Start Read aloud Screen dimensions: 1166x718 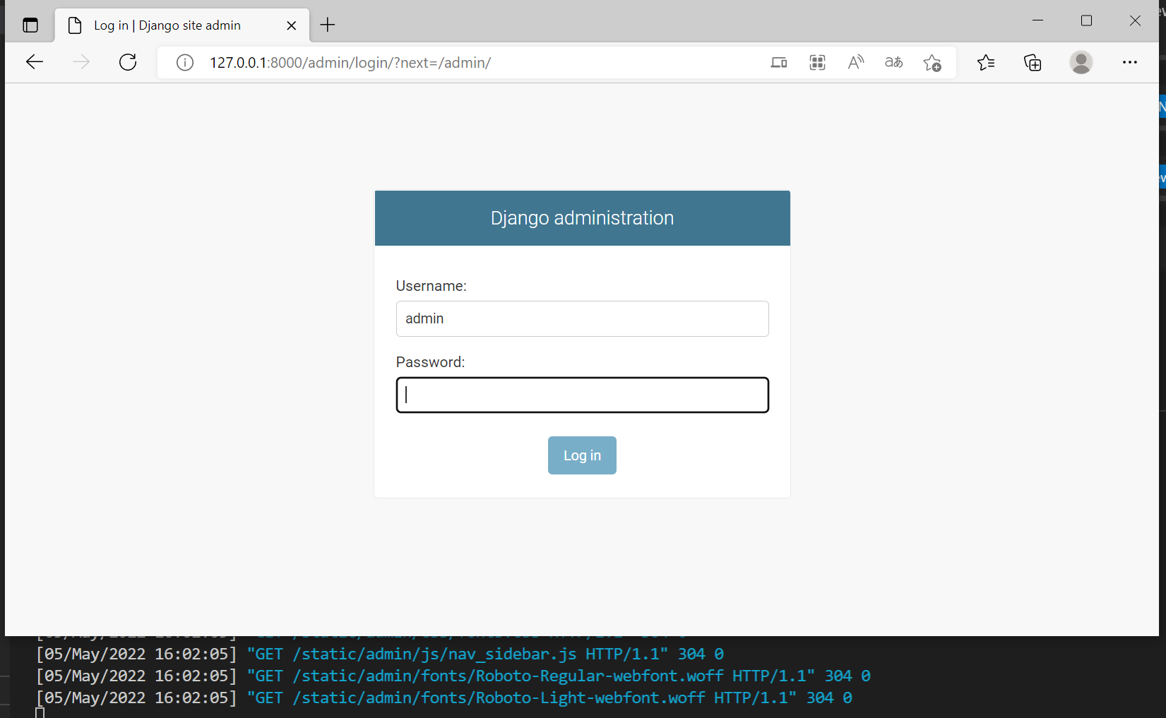[x=855, y=63]
